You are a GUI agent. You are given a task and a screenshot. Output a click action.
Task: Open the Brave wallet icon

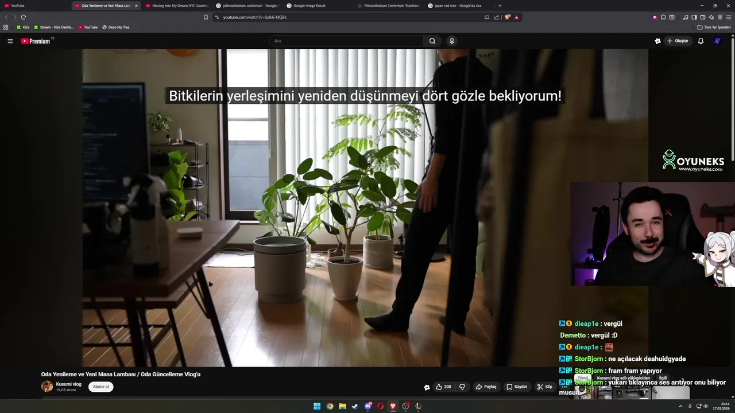point(702,17)
